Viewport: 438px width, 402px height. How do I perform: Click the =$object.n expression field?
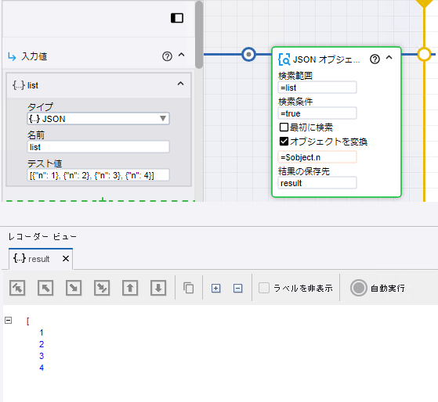coord(317,157)
